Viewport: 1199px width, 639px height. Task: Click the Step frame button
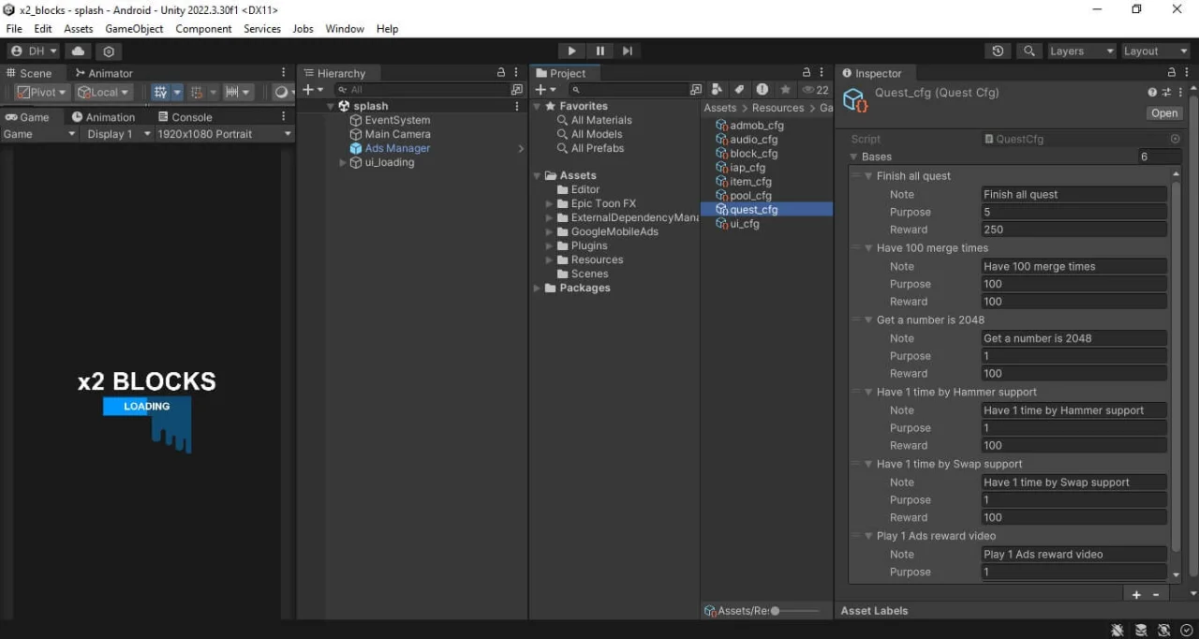click(628, 51)
